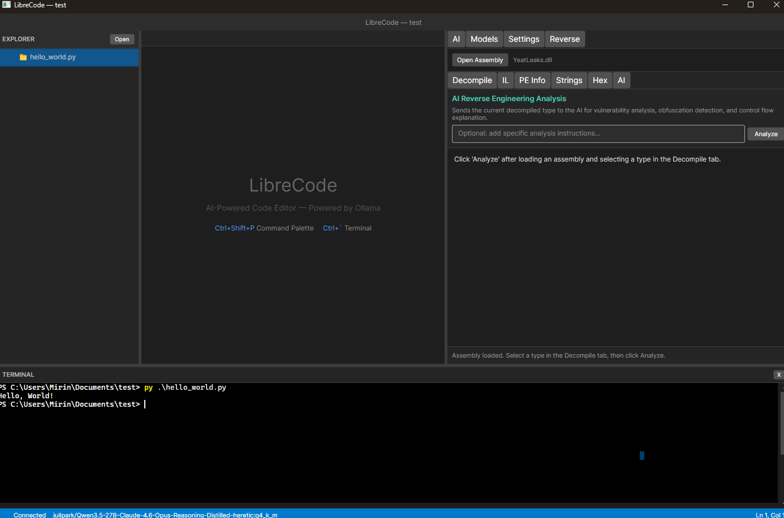Open the Settings tab
Image resolution: width=784 pixels, height=518 pixels.
click(x=524, y=39)
